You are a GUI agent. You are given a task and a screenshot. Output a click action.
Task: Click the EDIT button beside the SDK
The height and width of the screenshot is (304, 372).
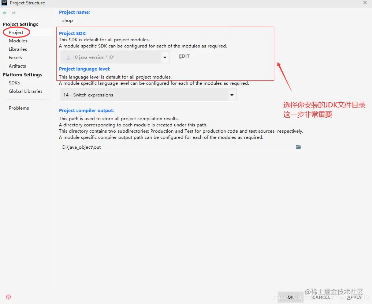(x=184, y=56)
